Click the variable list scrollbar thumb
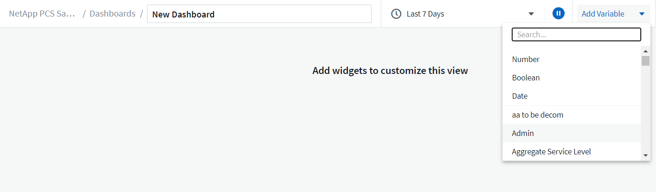This screenshot has width=656, height=192. pyautogui.click(x=645, y=61)
